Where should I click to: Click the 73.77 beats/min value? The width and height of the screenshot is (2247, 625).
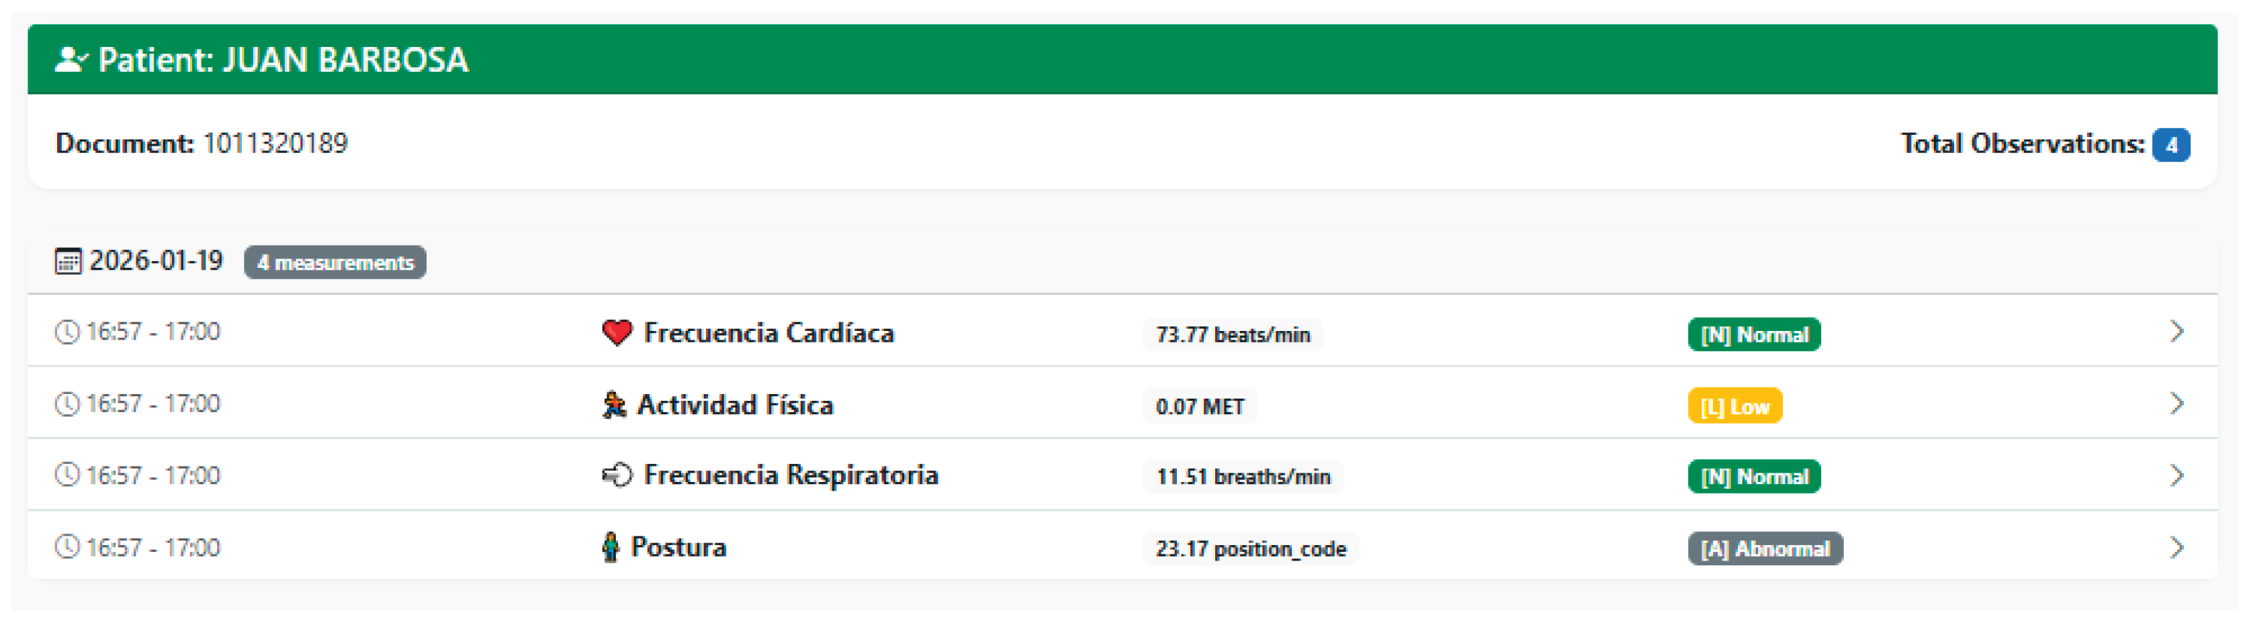(x=1232, y=335)
